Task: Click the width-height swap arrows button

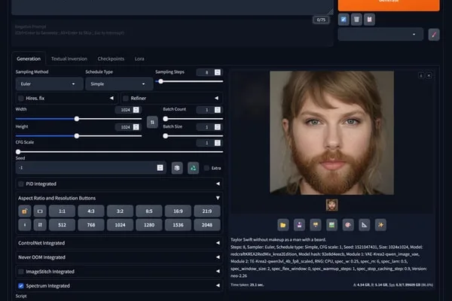Action: click(x=152, y=122)
